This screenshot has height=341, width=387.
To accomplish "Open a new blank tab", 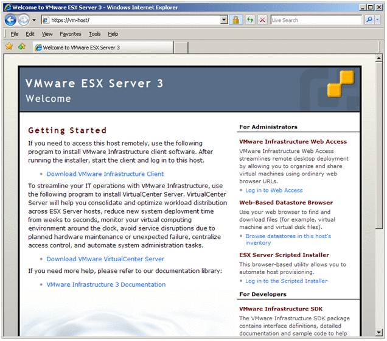I will coord(181,47).
